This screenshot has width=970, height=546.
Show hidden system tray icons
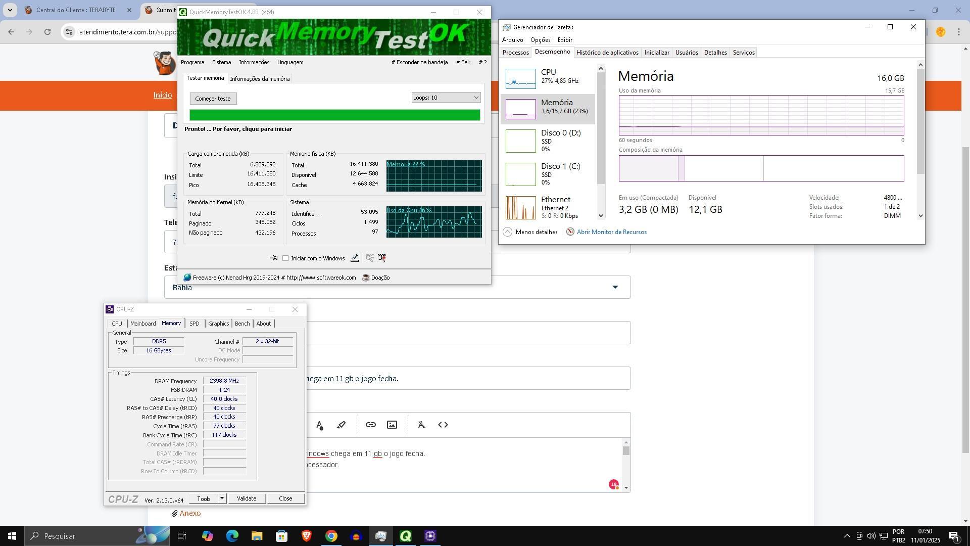point(847,536)
